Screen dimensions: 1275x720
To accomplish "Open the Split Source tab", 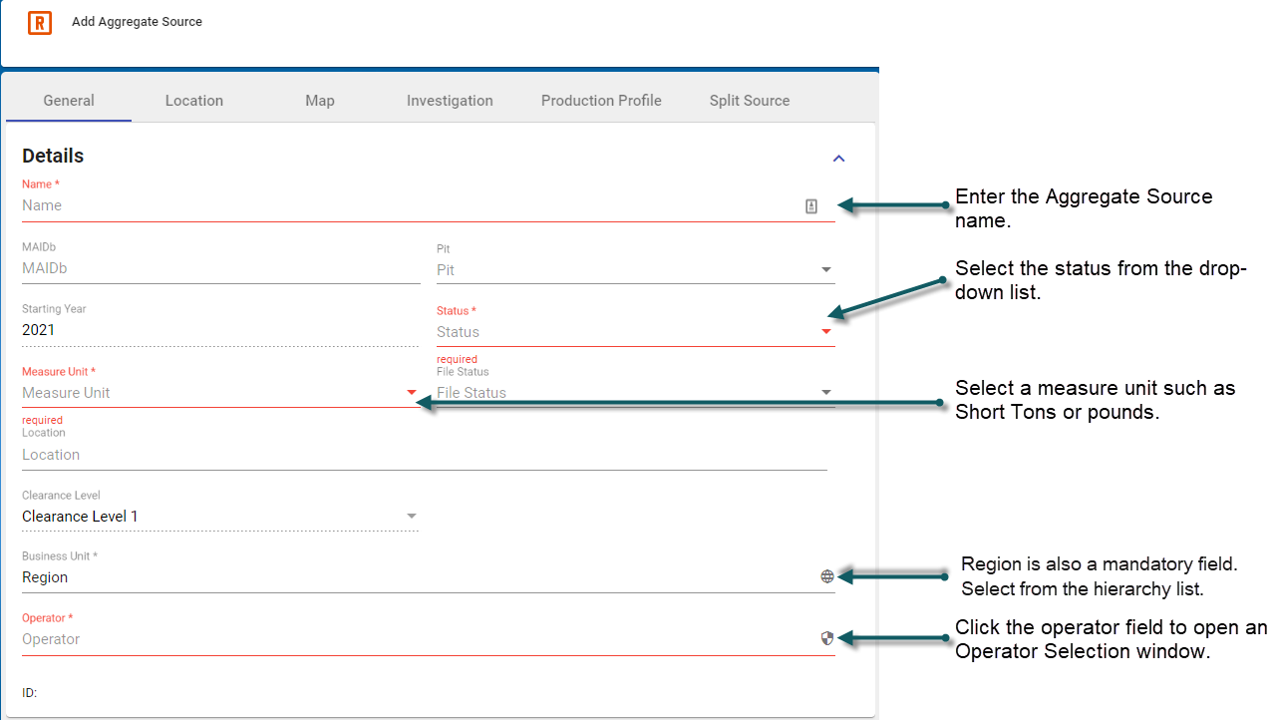I will click(750, 101).
